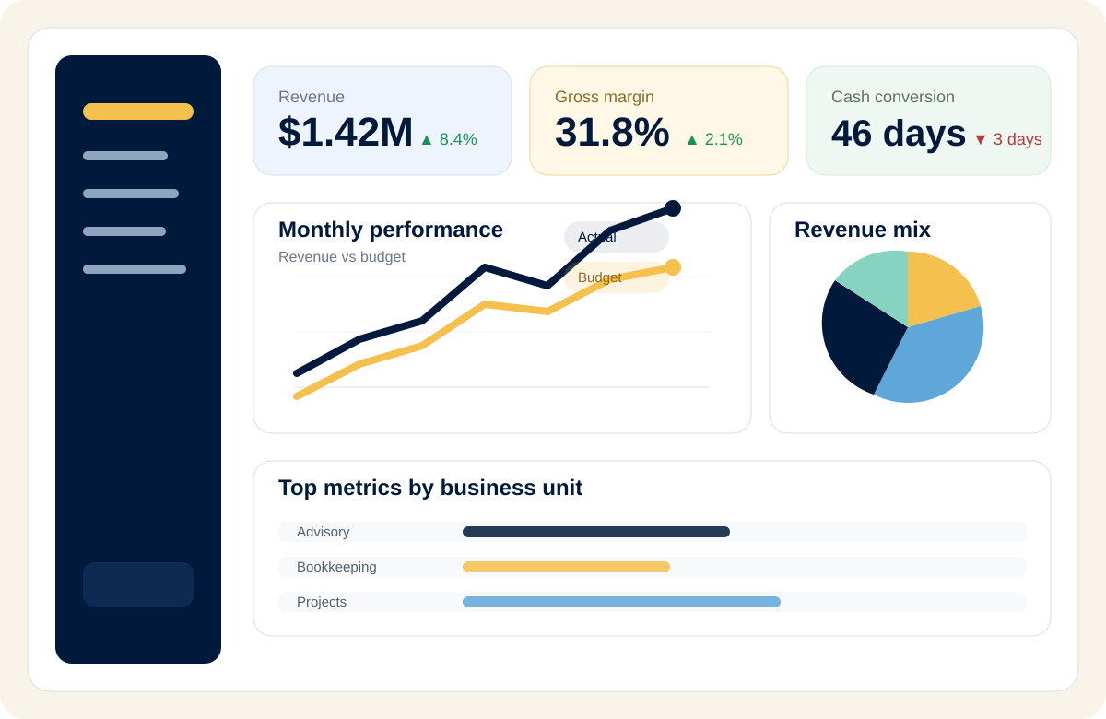
Task: Select the teal green pie chart slice
Action: tap(878, 284)
